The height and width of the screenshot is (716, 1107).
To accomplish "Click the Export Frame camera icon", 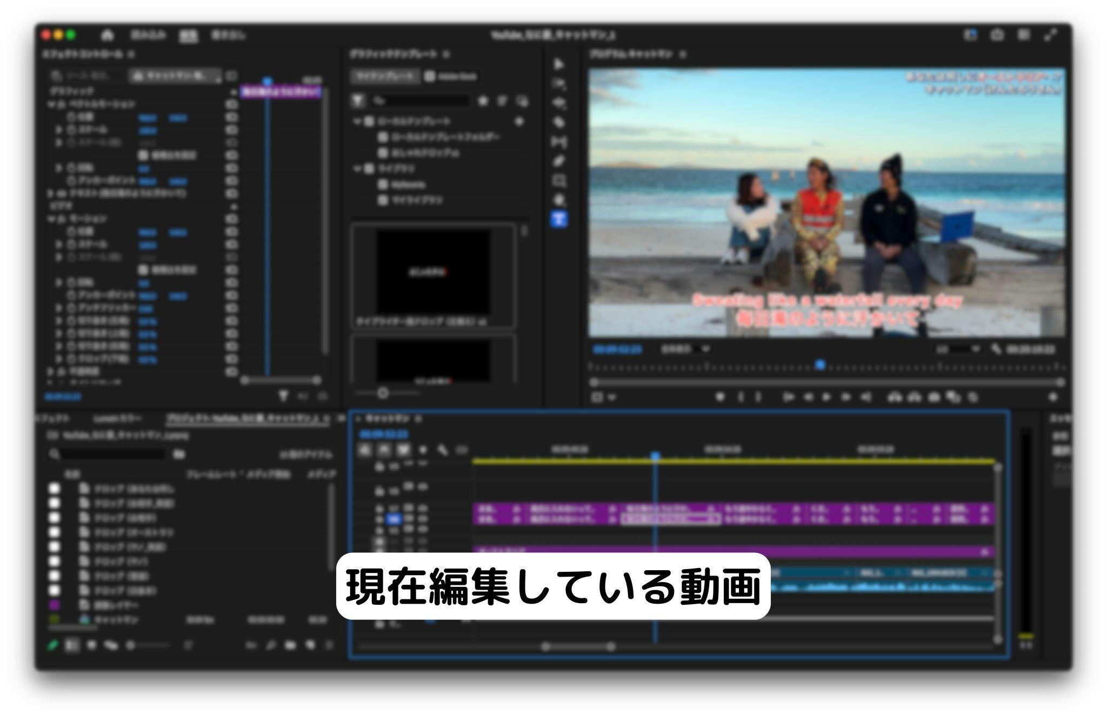I will (x=933, y=397).
